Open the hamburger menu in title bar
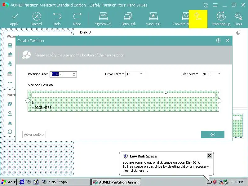 (215, 5)
